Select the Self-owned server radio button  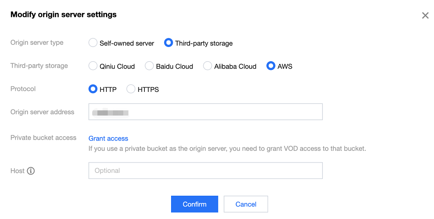(93, 43)
